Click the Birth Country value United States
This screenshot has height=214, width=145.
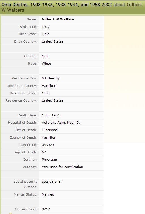click(53, 41)
